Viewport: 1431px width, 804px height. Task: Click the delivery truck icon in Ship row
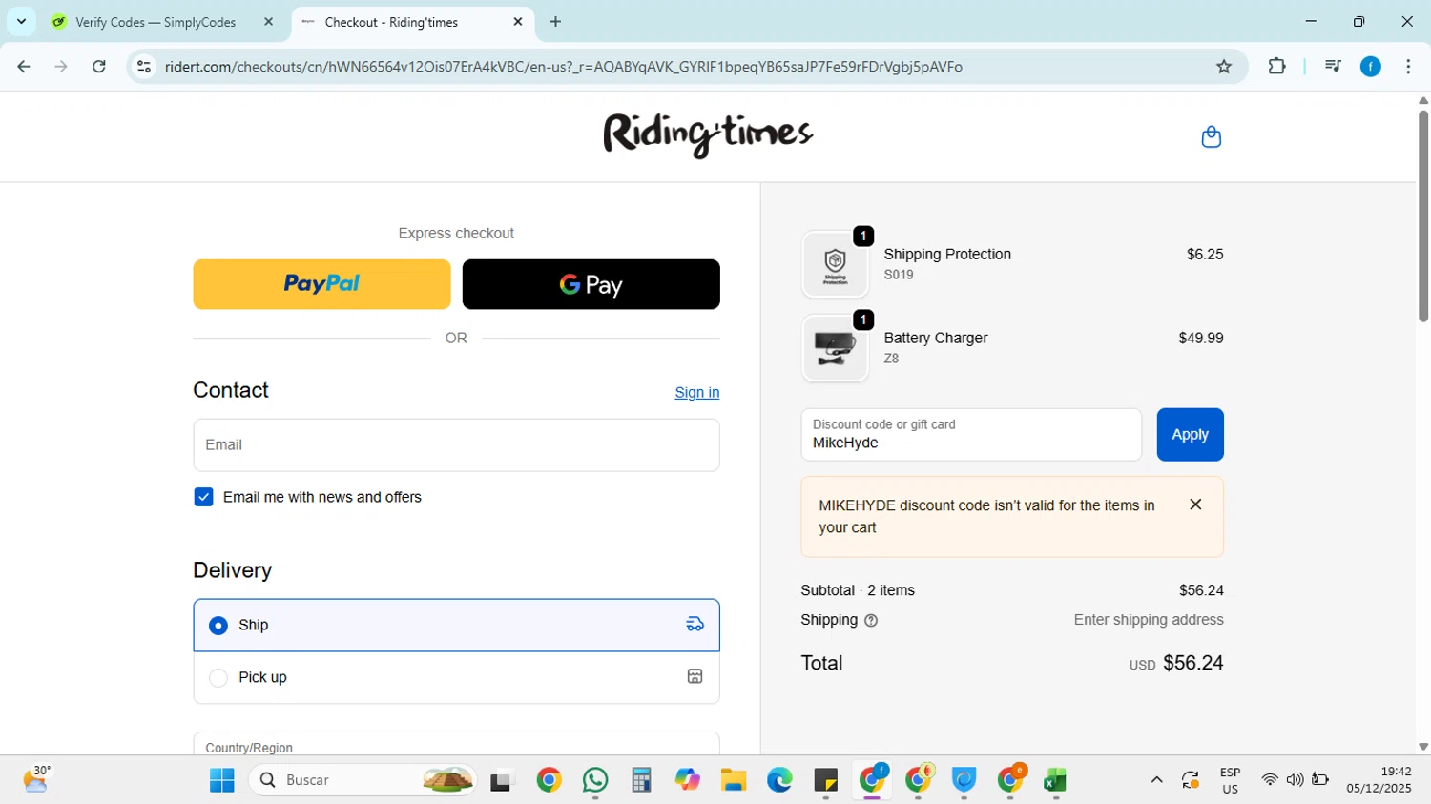pos(695,625)
